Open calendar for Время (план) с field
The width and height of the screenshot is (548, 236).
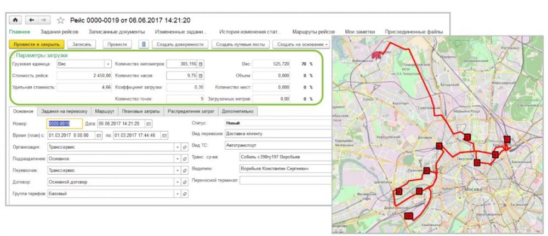(99, 135)
